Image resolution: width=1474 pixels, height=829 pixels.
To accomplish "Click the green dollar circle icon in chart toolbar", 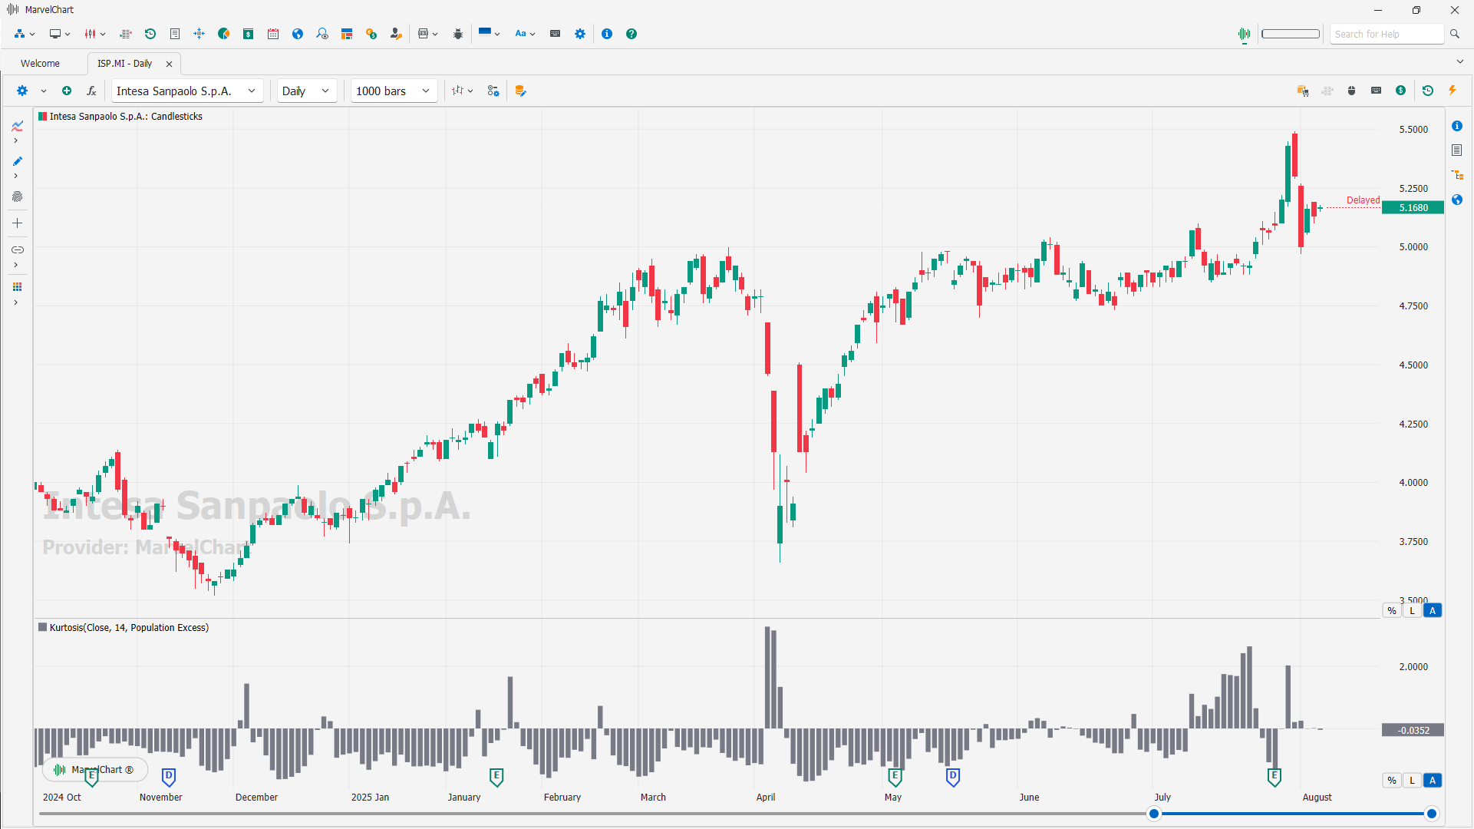I will click(1401, 91).
